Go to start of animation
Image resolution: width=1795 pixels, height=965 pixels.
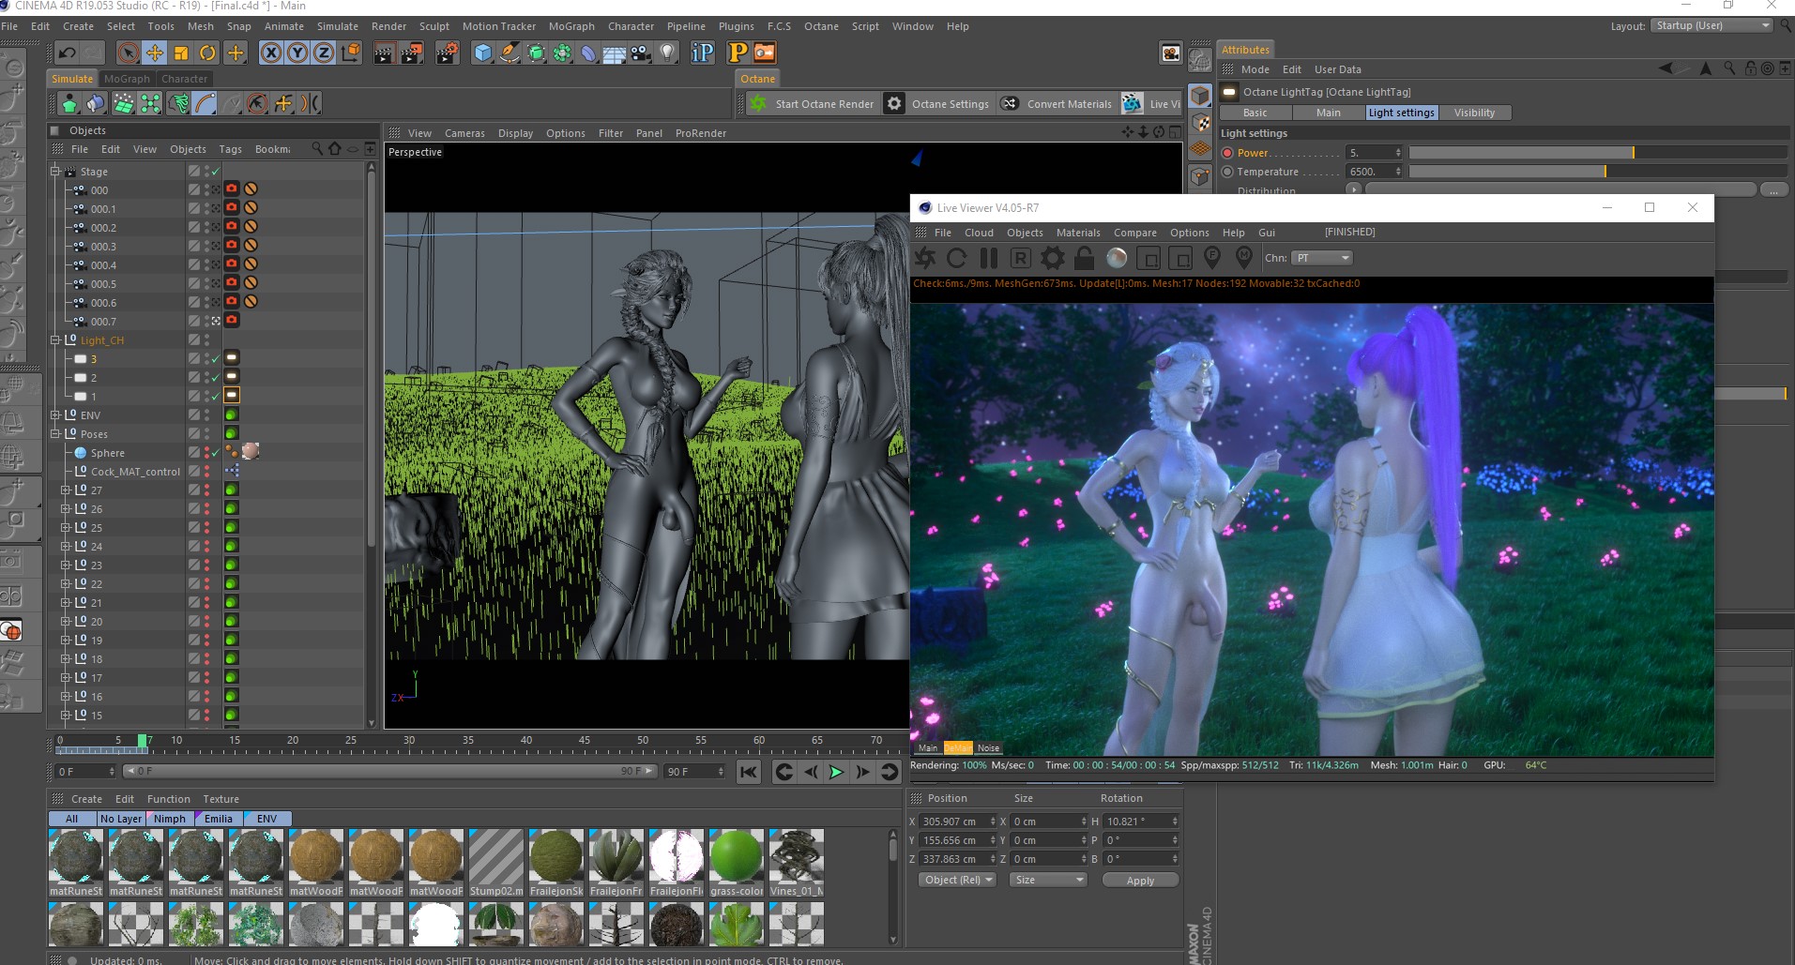[x=748, y=772]
